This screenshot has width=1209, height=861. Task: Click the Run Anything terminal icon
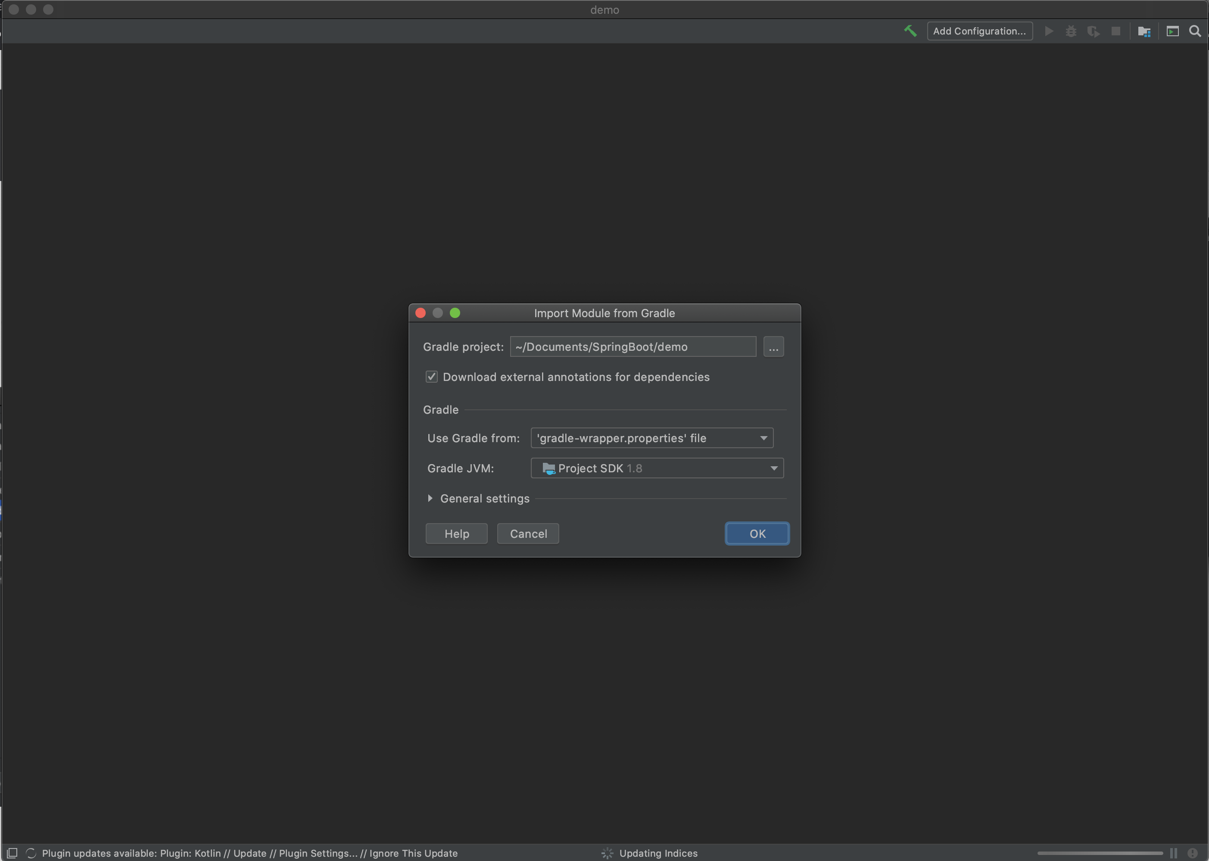[x=1172, y=31]
